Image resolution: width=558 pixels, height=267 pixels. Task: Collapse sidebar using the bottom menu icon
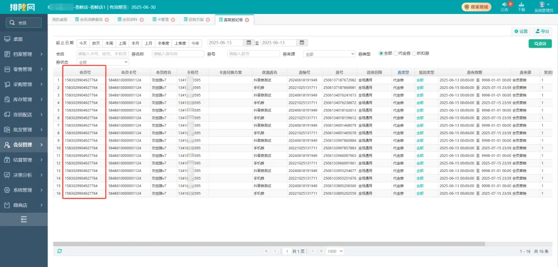pos(24,219)
